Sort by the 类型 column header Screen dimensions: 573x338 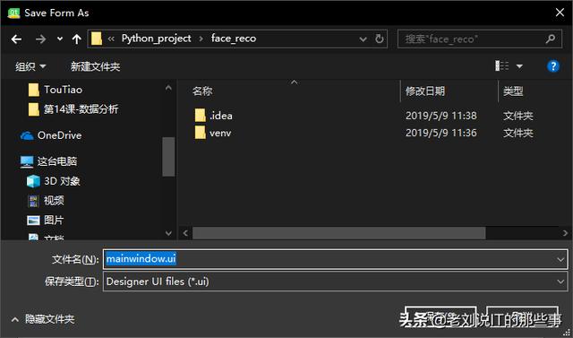pyautogui.click(x=513, y=91)
